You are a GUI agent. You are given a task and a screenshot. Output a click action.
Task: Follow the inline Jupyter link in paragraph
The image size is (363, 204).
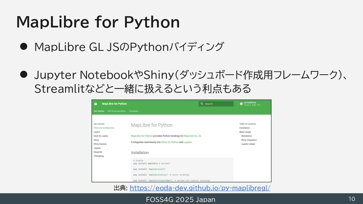(x=188, y=142)
